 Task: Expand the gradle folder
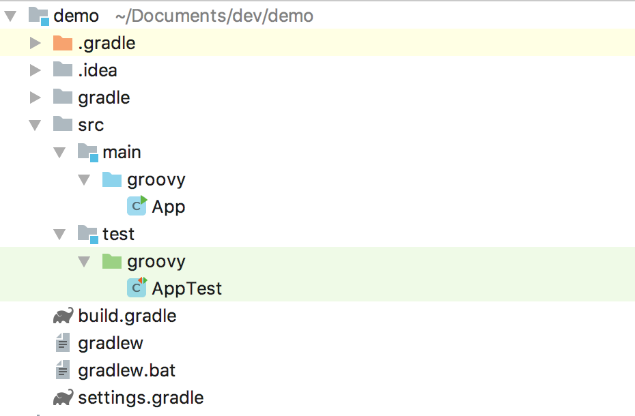coord(36,97)
